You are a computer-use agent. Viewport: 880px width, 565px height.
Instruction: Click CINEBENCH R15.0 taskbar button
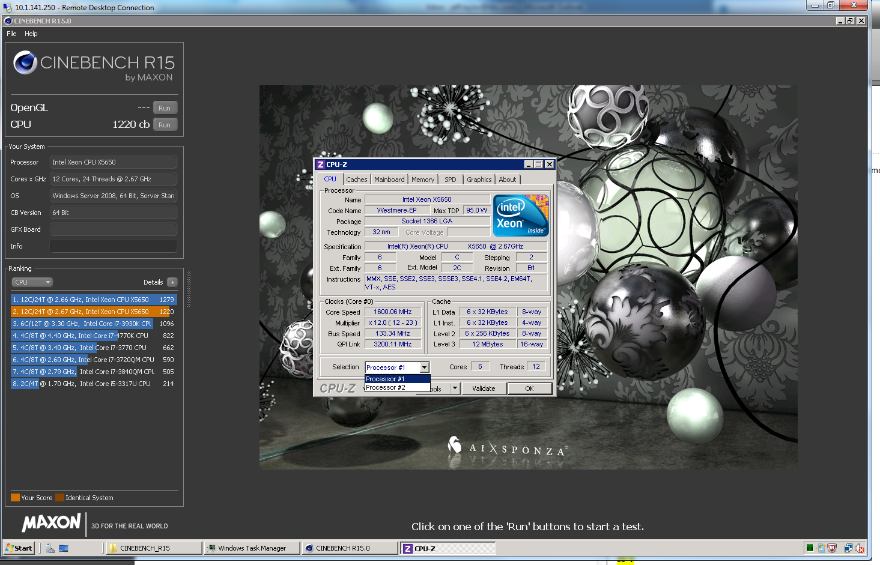click(350, 548)
